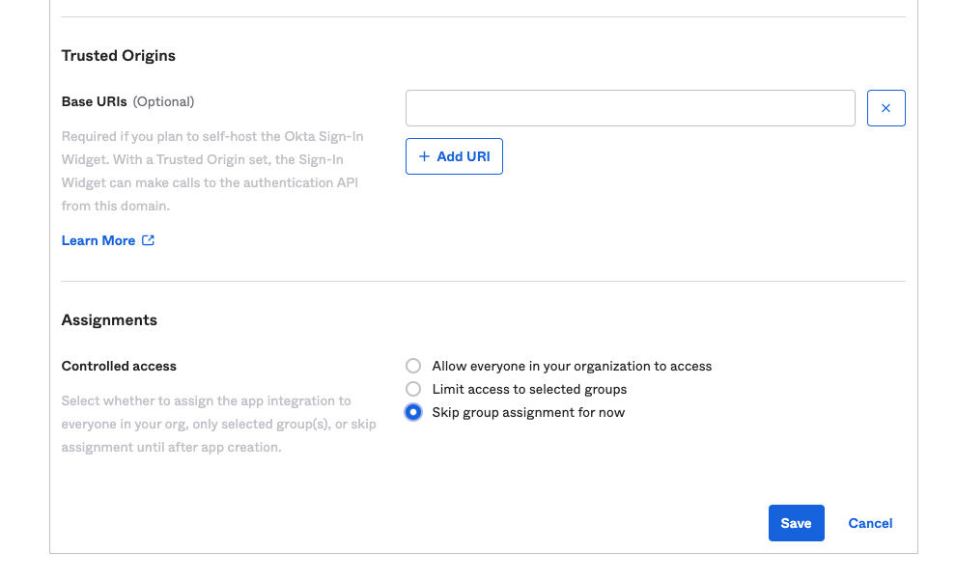Click the Sign-In Widget self-host description text
This screenshot has width=956, height=579.
tap(212, 171)
